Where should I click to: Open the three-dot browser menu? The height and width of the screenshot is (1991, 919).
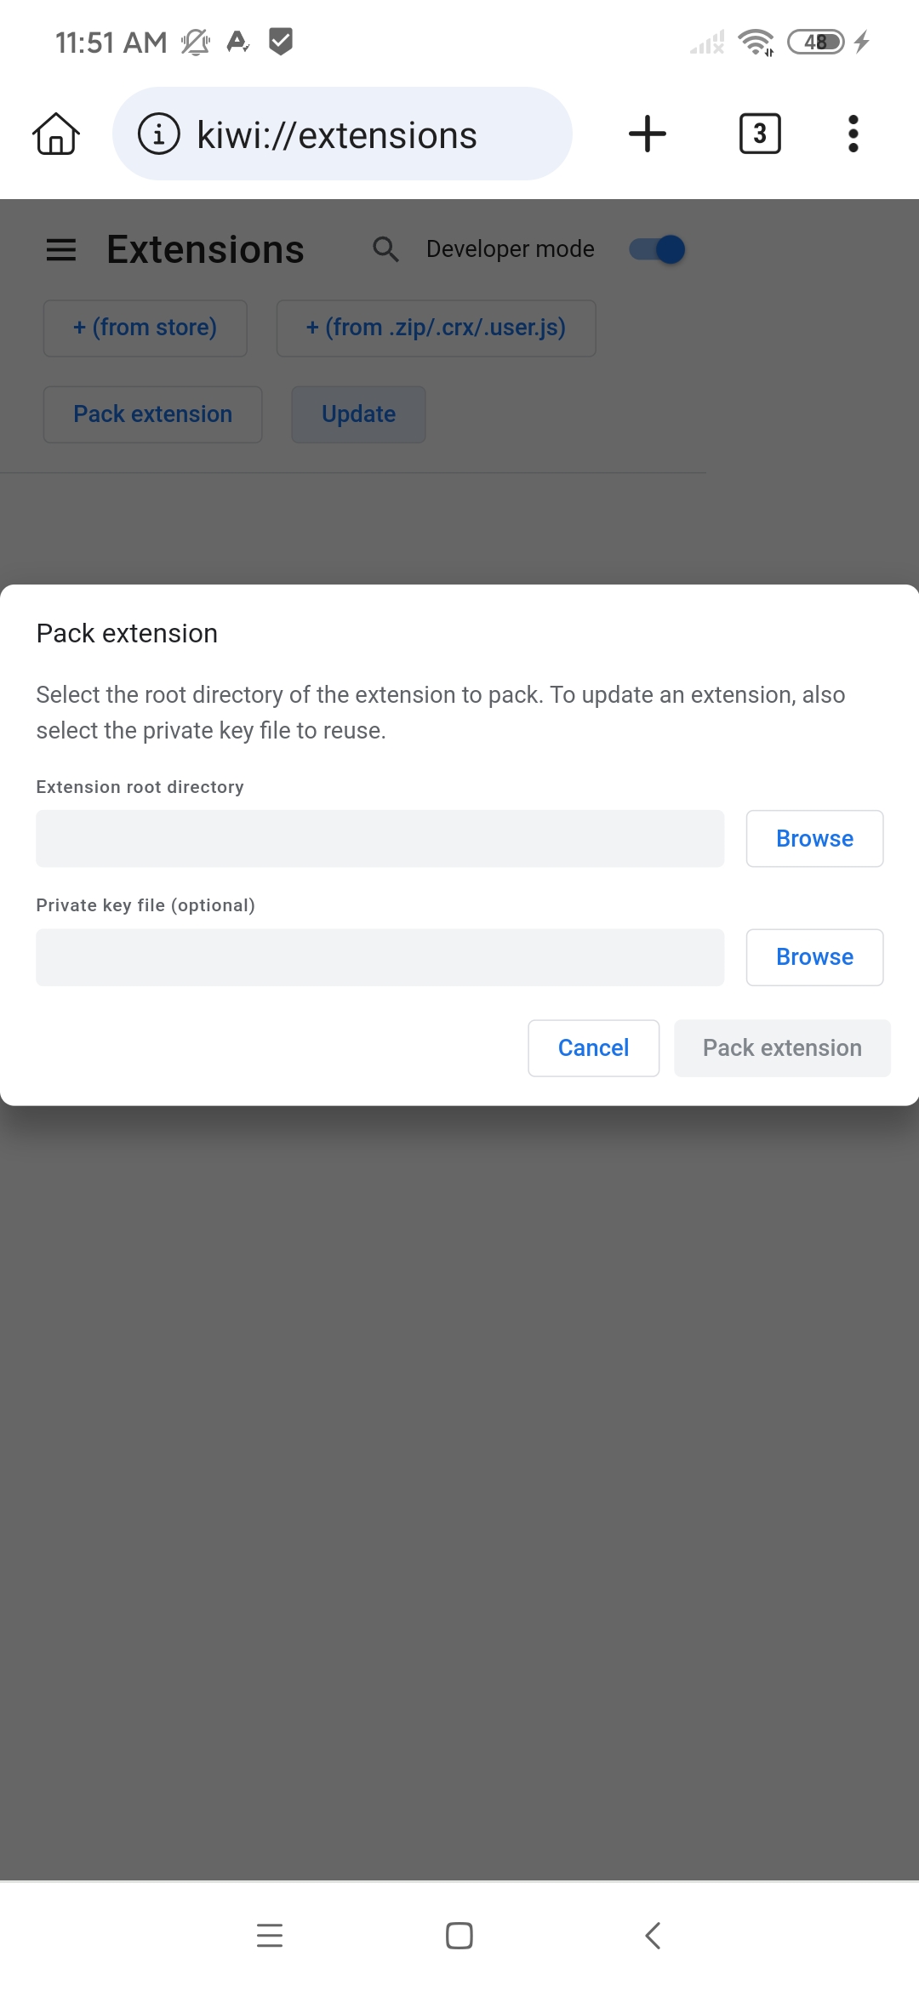pos(853,134)
